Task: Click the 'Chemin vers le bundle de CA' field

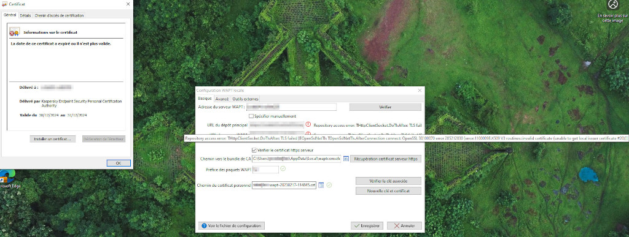Action: (x=297, y=159)
